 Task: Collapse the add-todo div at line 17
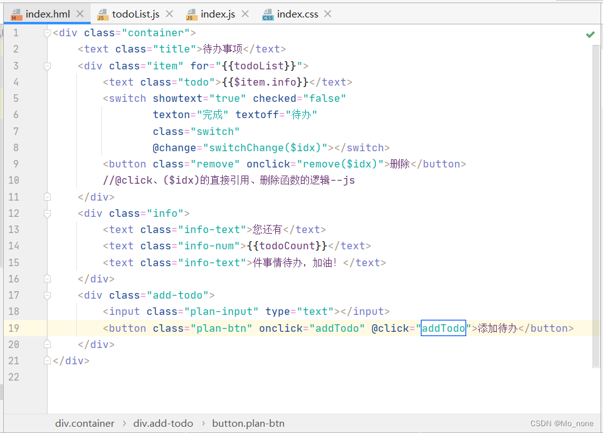[48, 295]
